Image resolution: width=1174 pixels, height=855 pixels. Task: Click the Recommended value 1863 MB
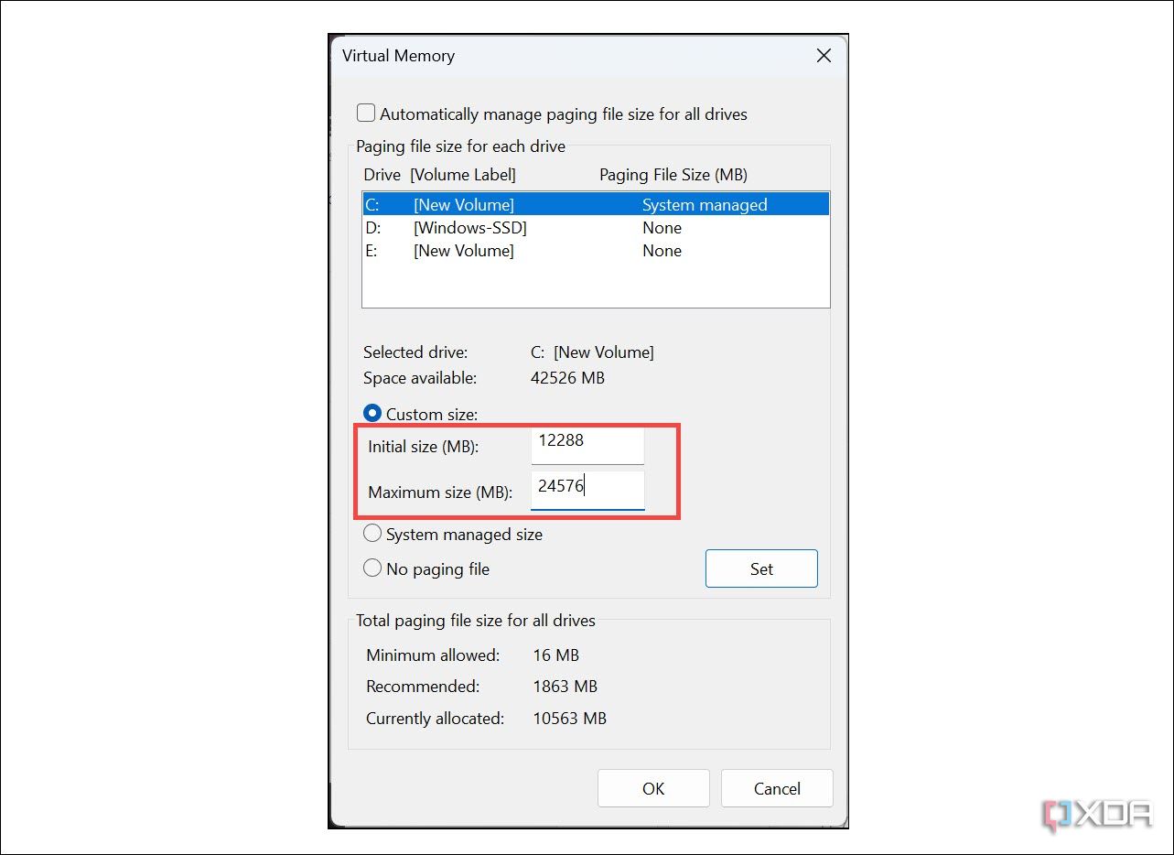(x=565, y=687)
